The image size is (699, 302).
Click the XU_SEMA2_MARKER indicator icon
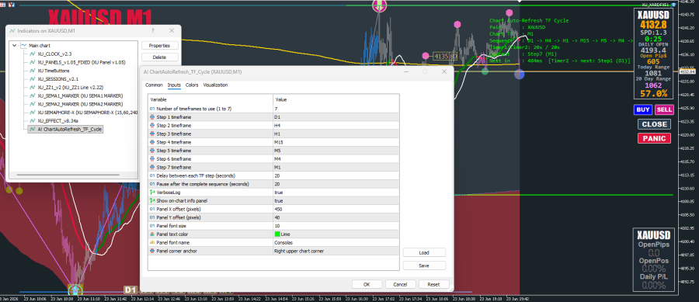coord(32,104)
